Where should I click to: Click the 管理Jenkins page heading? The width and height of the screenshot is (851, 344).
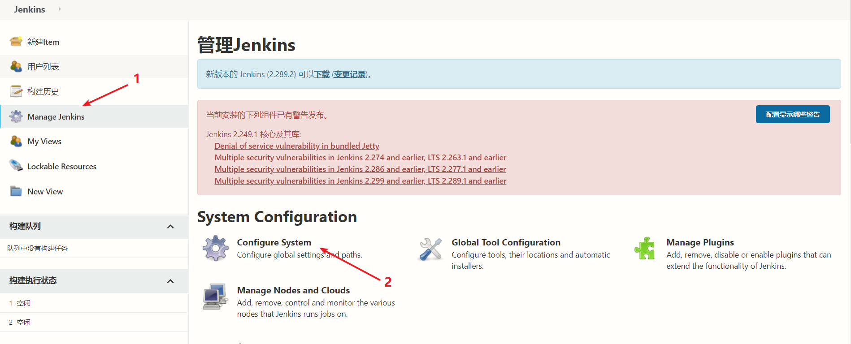tap(246, 45)
